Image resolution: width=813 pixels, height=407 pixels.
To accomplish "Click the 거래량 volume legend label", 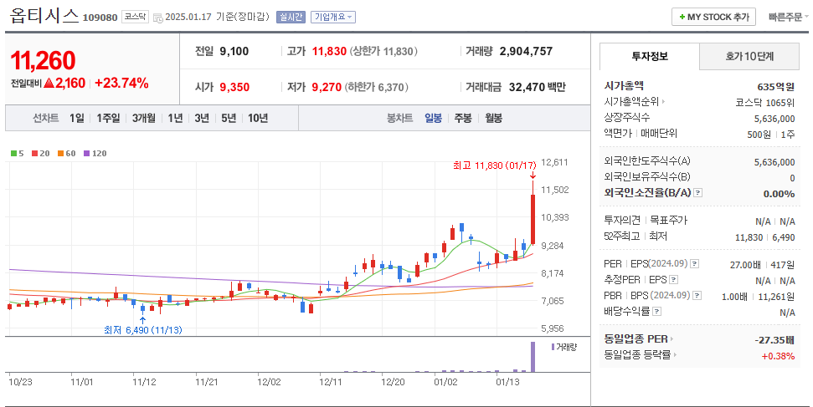I will 564,347.
